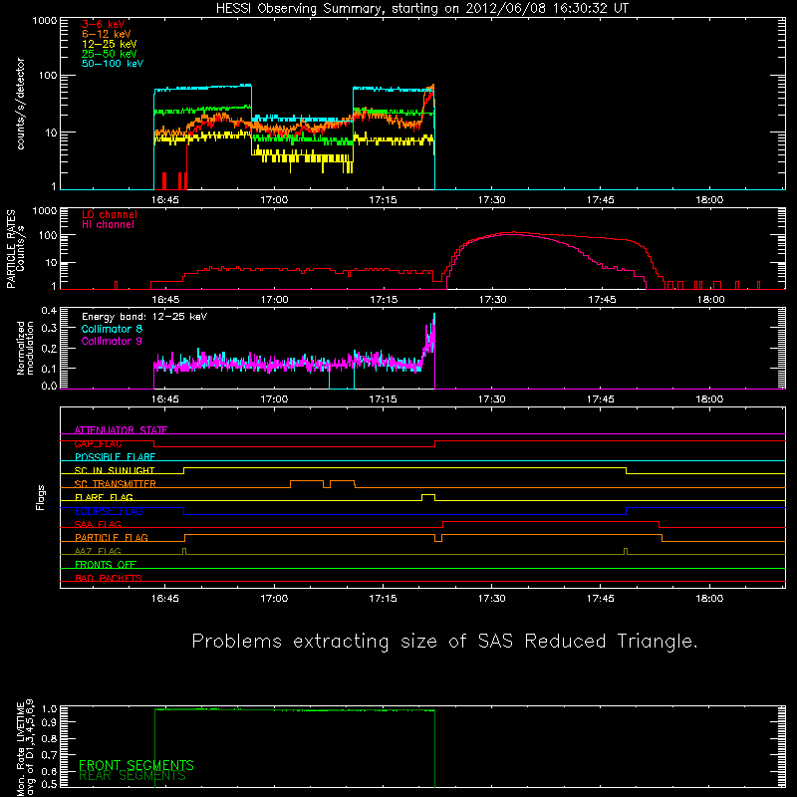Click the ATTENUATOR_STATE flag label
The width and height of the screenshot is (797, 797).
pyautogui.click(x=121, y=430)
